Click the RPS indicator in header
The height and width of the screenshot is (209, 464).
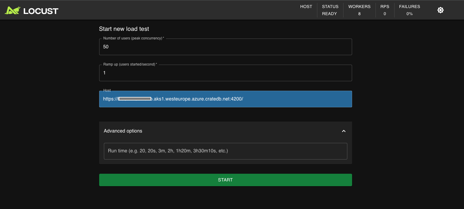pyautogui.click(x=385, y=10)
